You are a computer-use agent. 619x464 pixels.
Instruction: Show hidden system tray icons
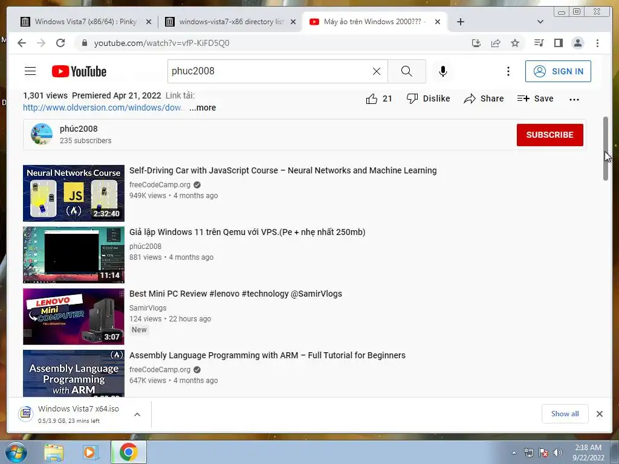(x=514, y=453)
